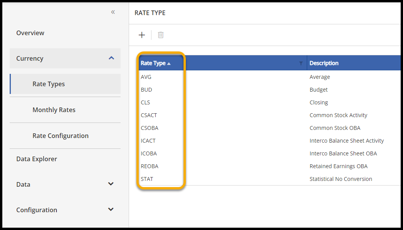Viewport: 403px width, 230px height.
Task: Collapse the sidebar with double chevron icon
Action: (113, 12)
